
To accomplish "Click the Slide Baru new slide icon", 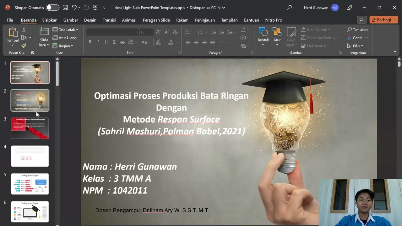I will pos(44,32).
